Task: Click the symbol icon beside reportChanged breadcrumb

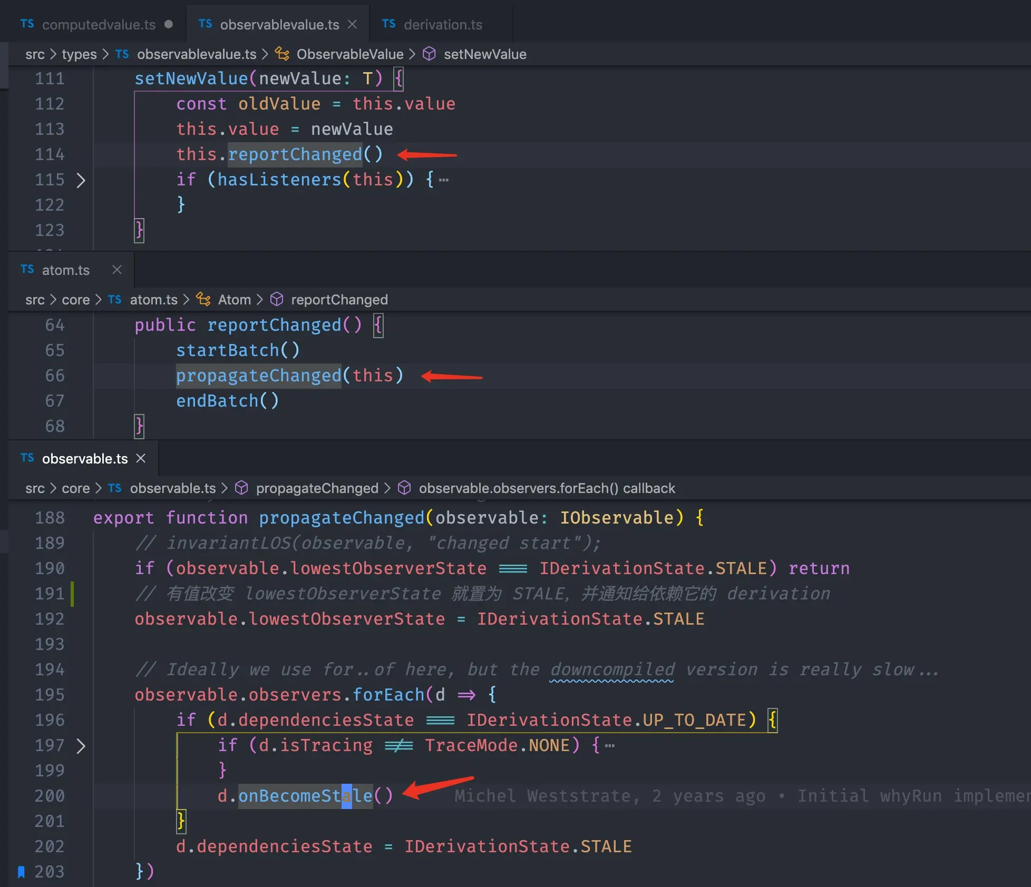Action: 277,299
